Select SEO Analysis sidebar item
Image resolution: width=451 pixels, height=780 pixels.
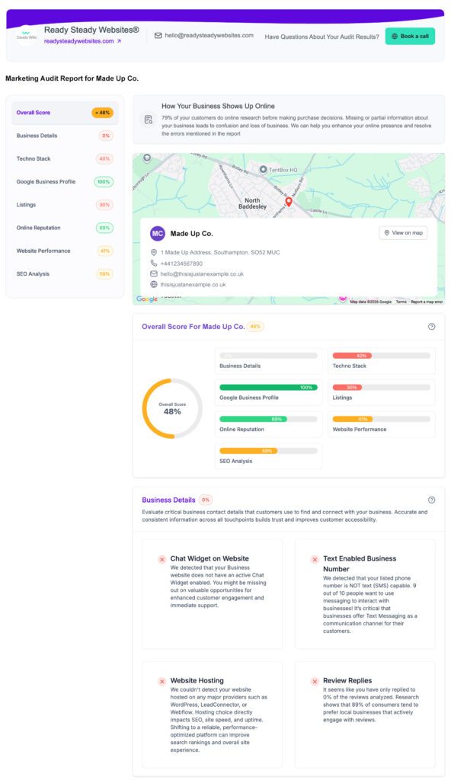[x=65, y=274]
